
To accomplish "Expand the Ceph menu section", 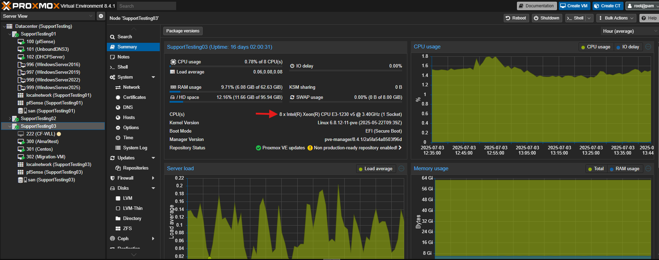I will [153, 238].
